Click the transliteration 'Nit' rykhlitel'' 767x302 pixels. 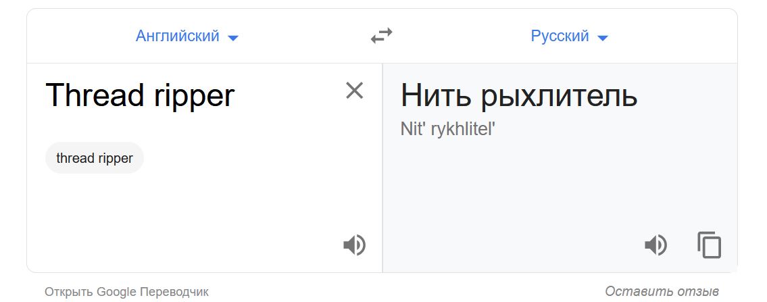(x=448, y=129)
